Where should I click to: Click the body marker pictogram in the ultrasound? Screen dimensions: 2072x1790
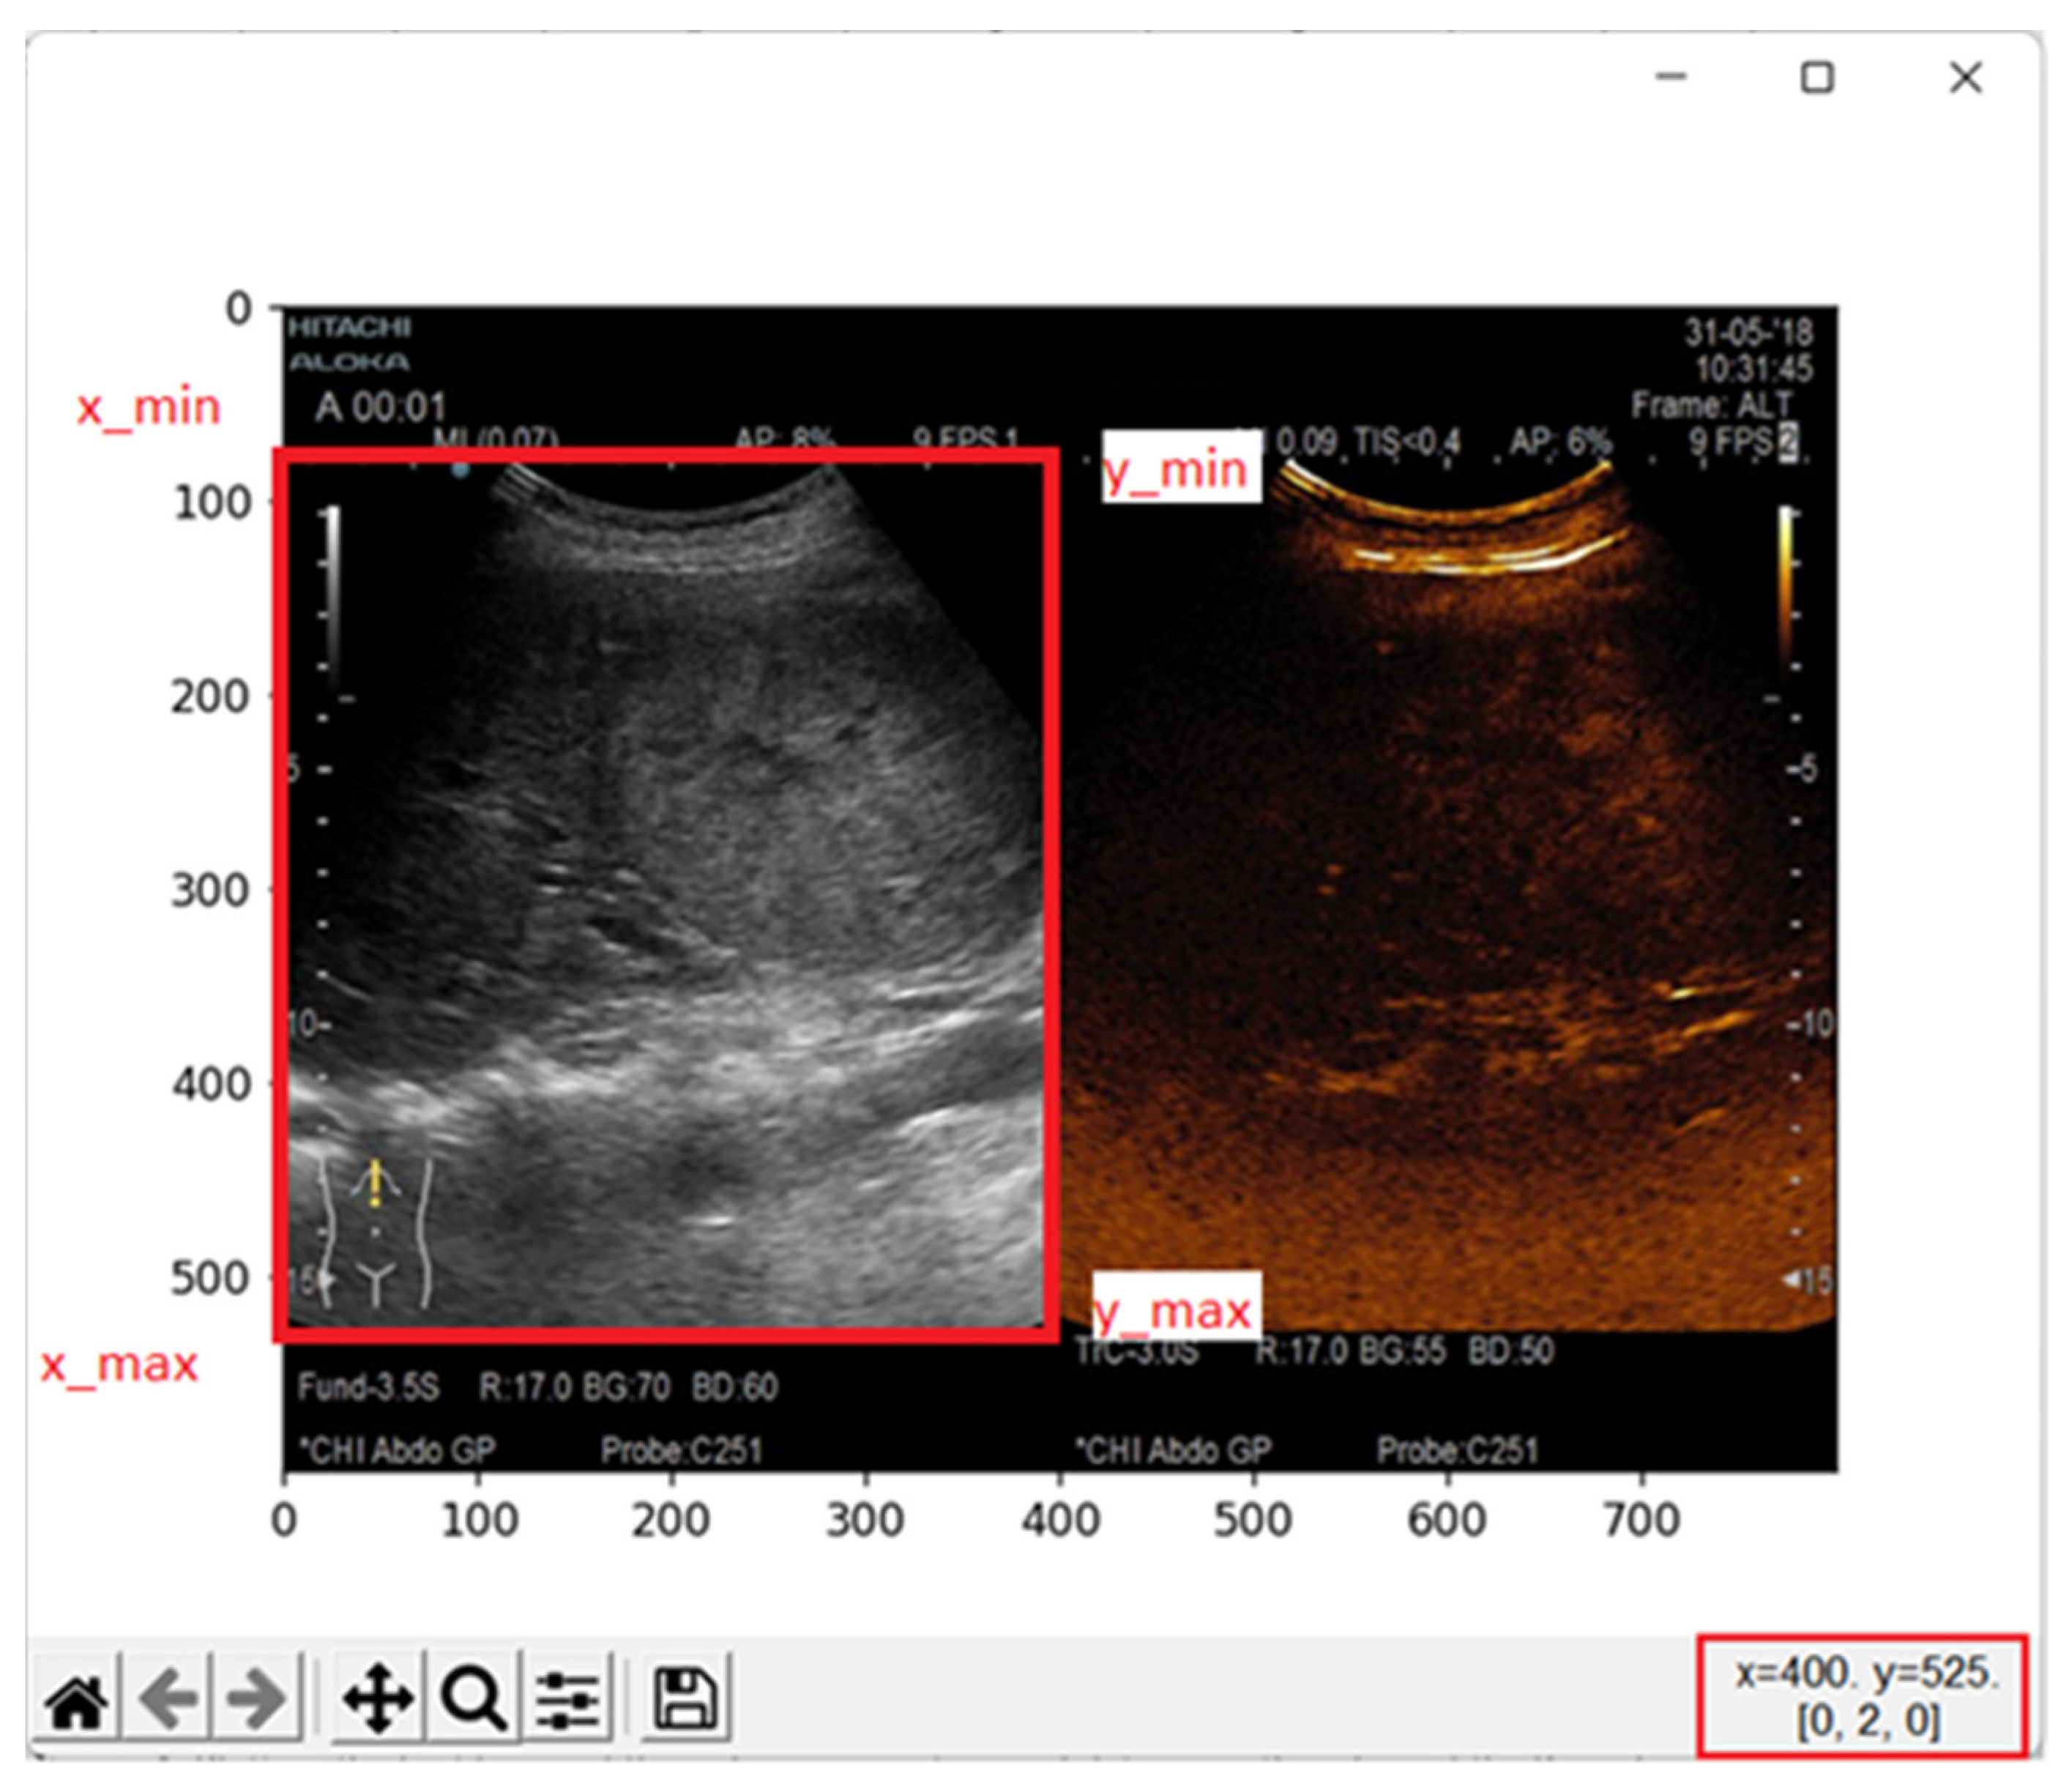(375, 1233)
